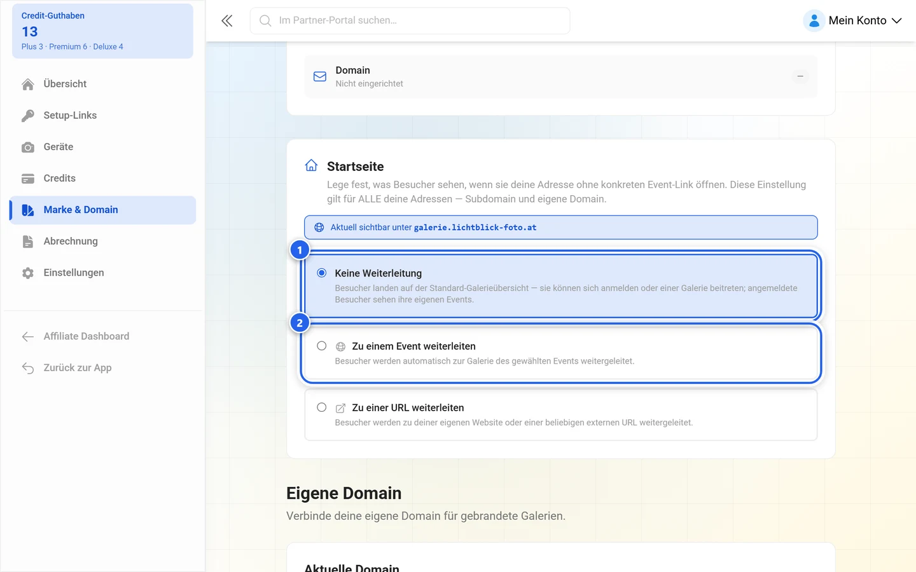
Task: Click the globe icon in the Aktuell sichtbar banner
Action: coord(319,228)
